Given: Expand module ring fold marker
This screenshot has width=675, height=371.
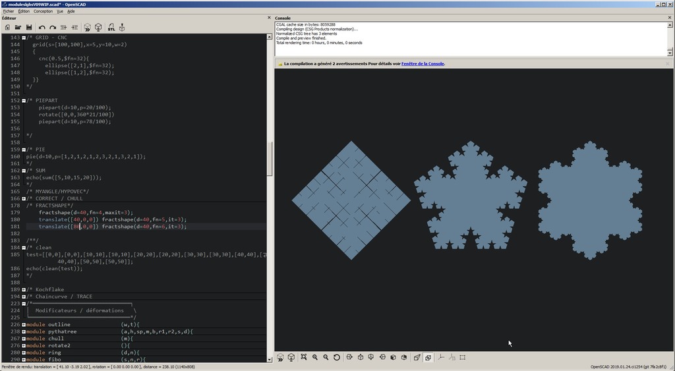Looking at the screenshot, I should click(24, 353).
